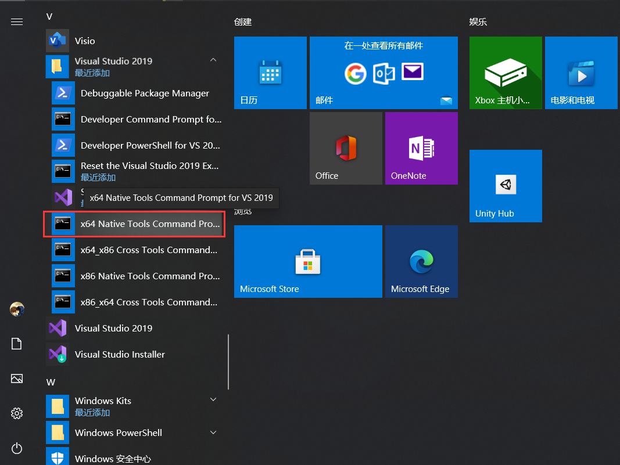Screen dimensions: 620x465
Task: Open Xbox console companion tile
Action: coord(506,73)
